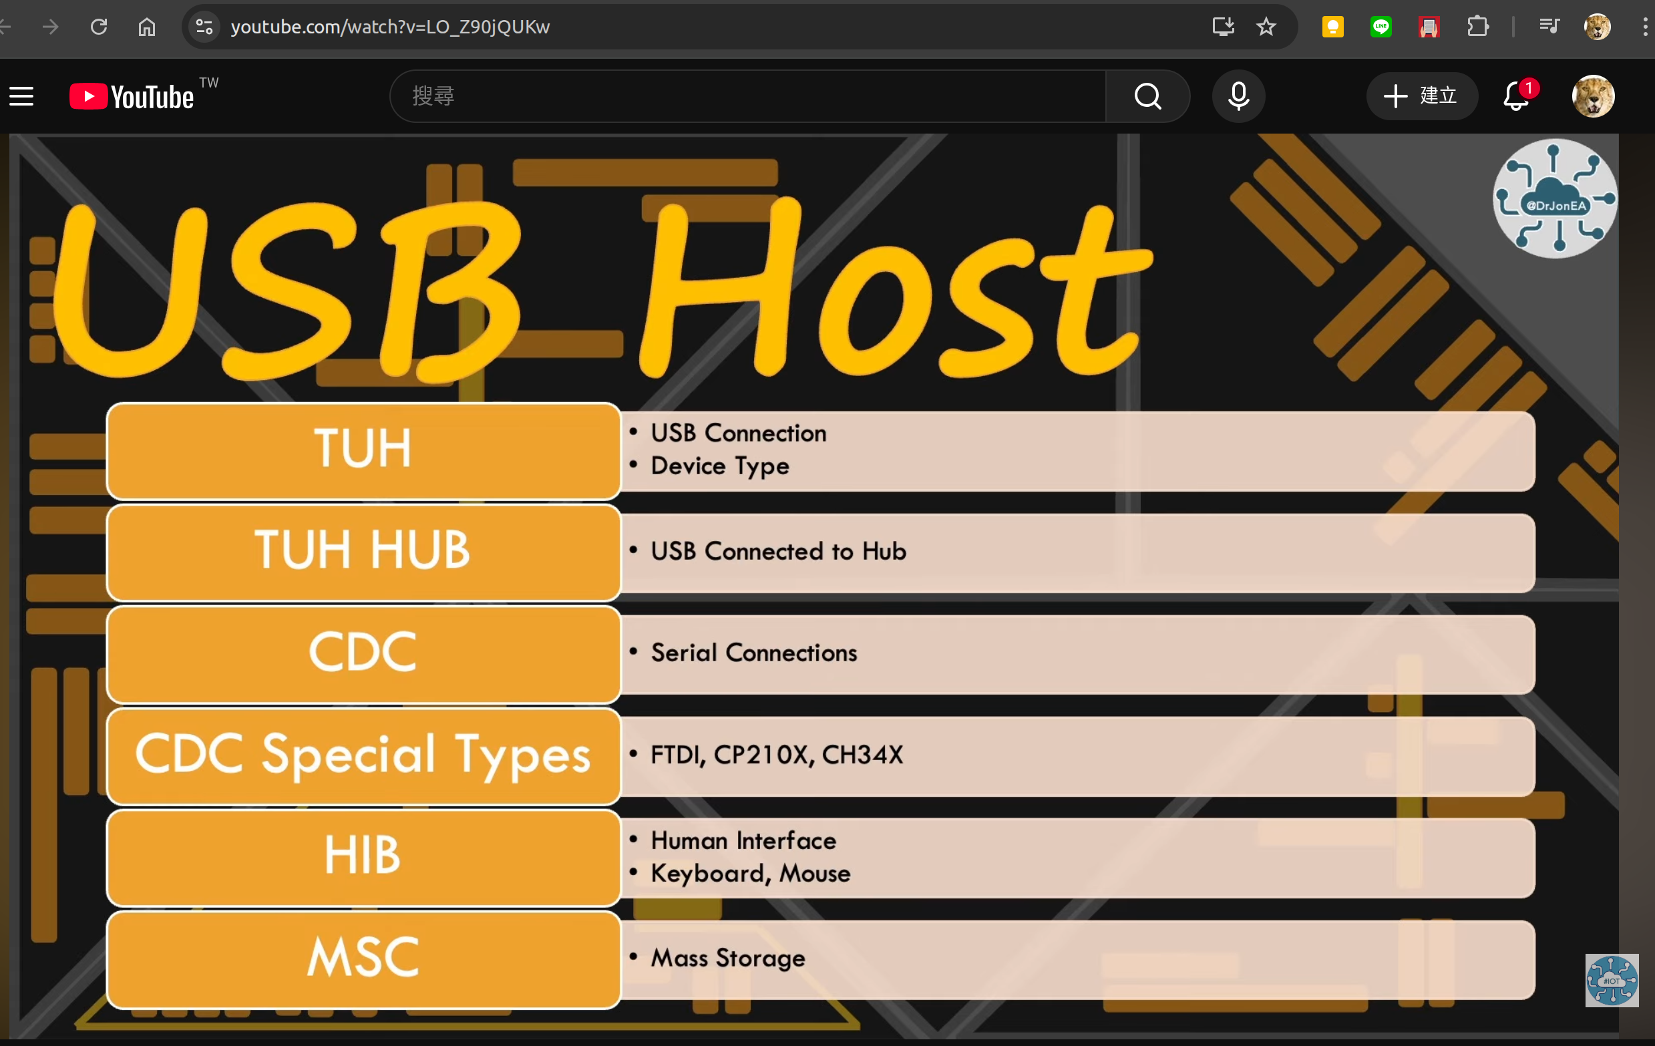The image size is (1655, 1046).
Task: Click the install app icon in address bar
Action: click(1223, 27)
